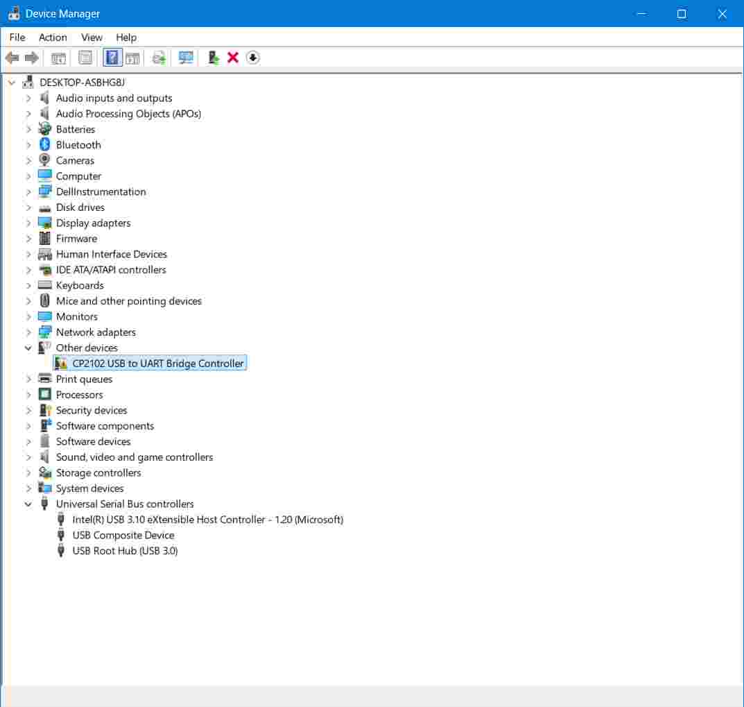Click the Show/hide console tree icon
744x707 pixels.
tap(58, 58)
